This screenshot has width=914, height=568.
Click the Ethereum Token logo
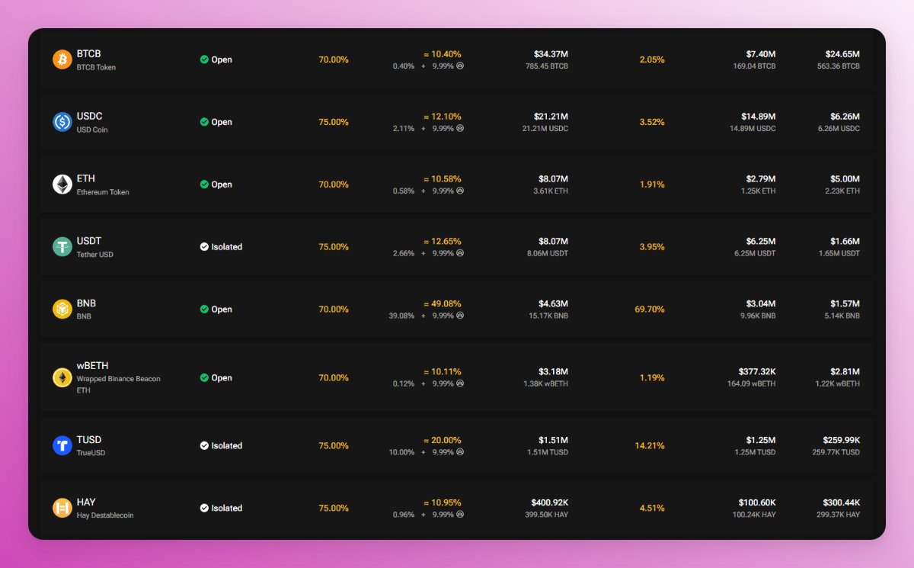click(x=62, y=184)
